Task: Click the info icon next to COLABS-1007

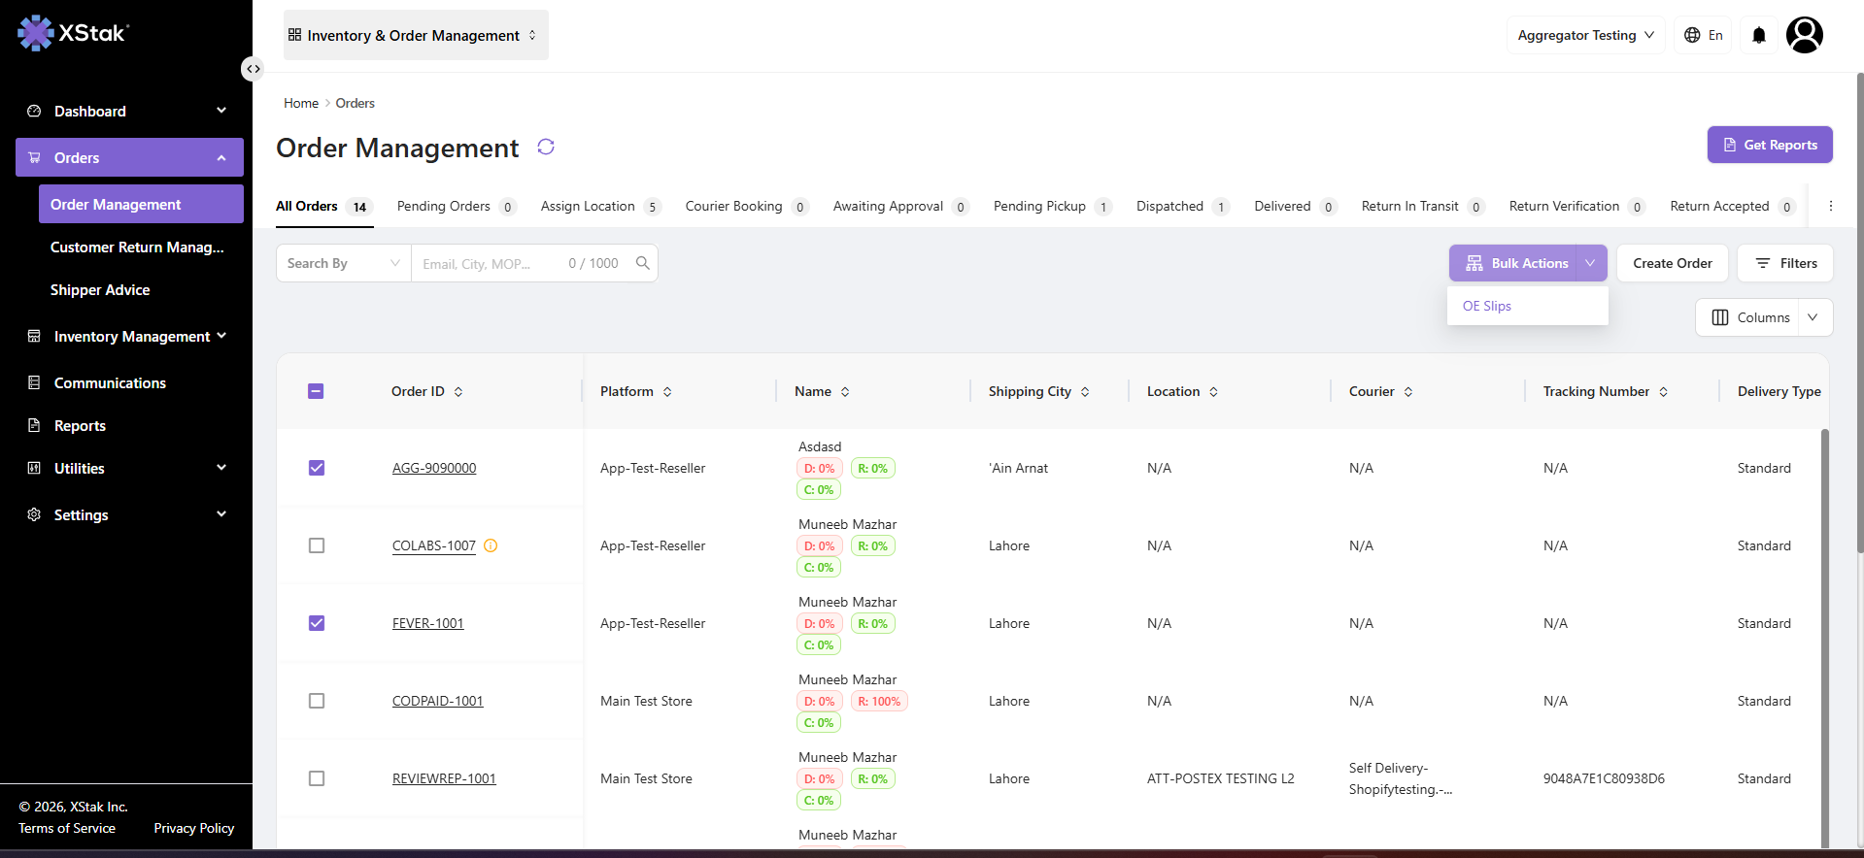Action: click(x=491, y=545)
